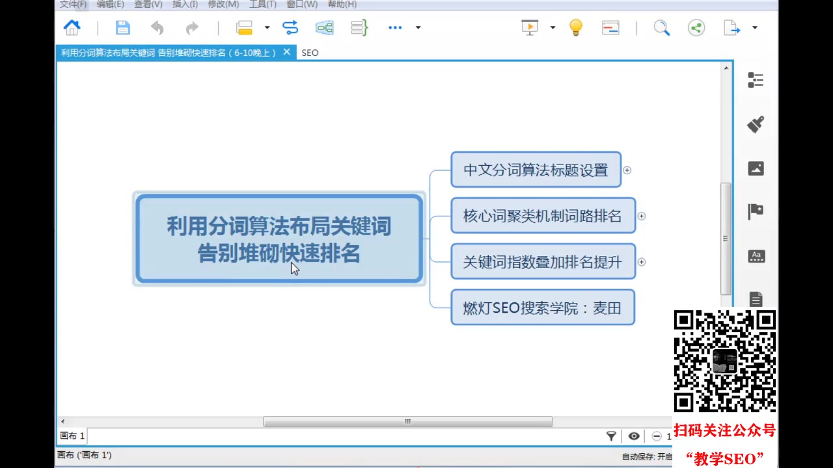Undo the last action

(157, 27)
